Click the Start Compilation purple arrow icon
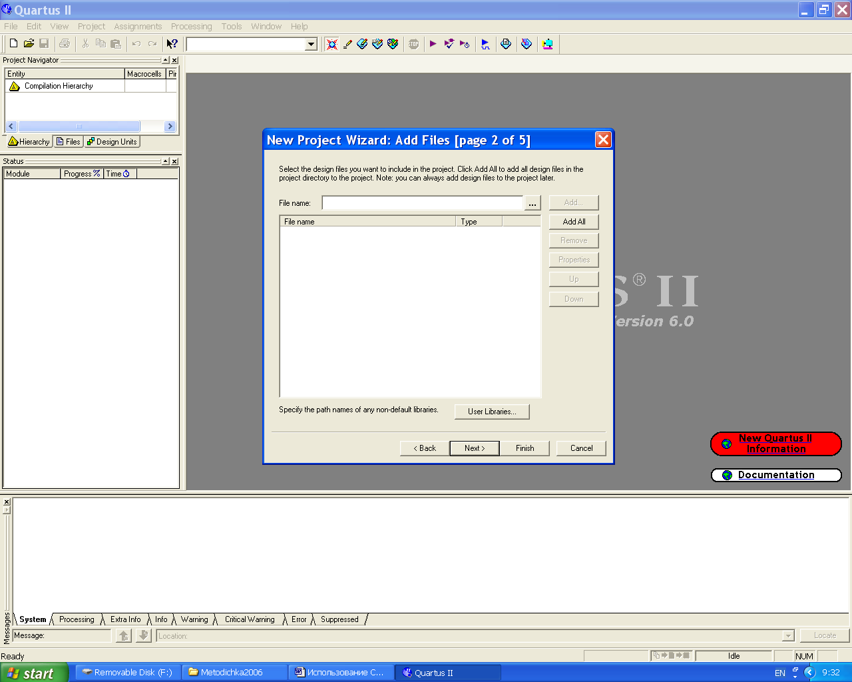 pos(433,44)
